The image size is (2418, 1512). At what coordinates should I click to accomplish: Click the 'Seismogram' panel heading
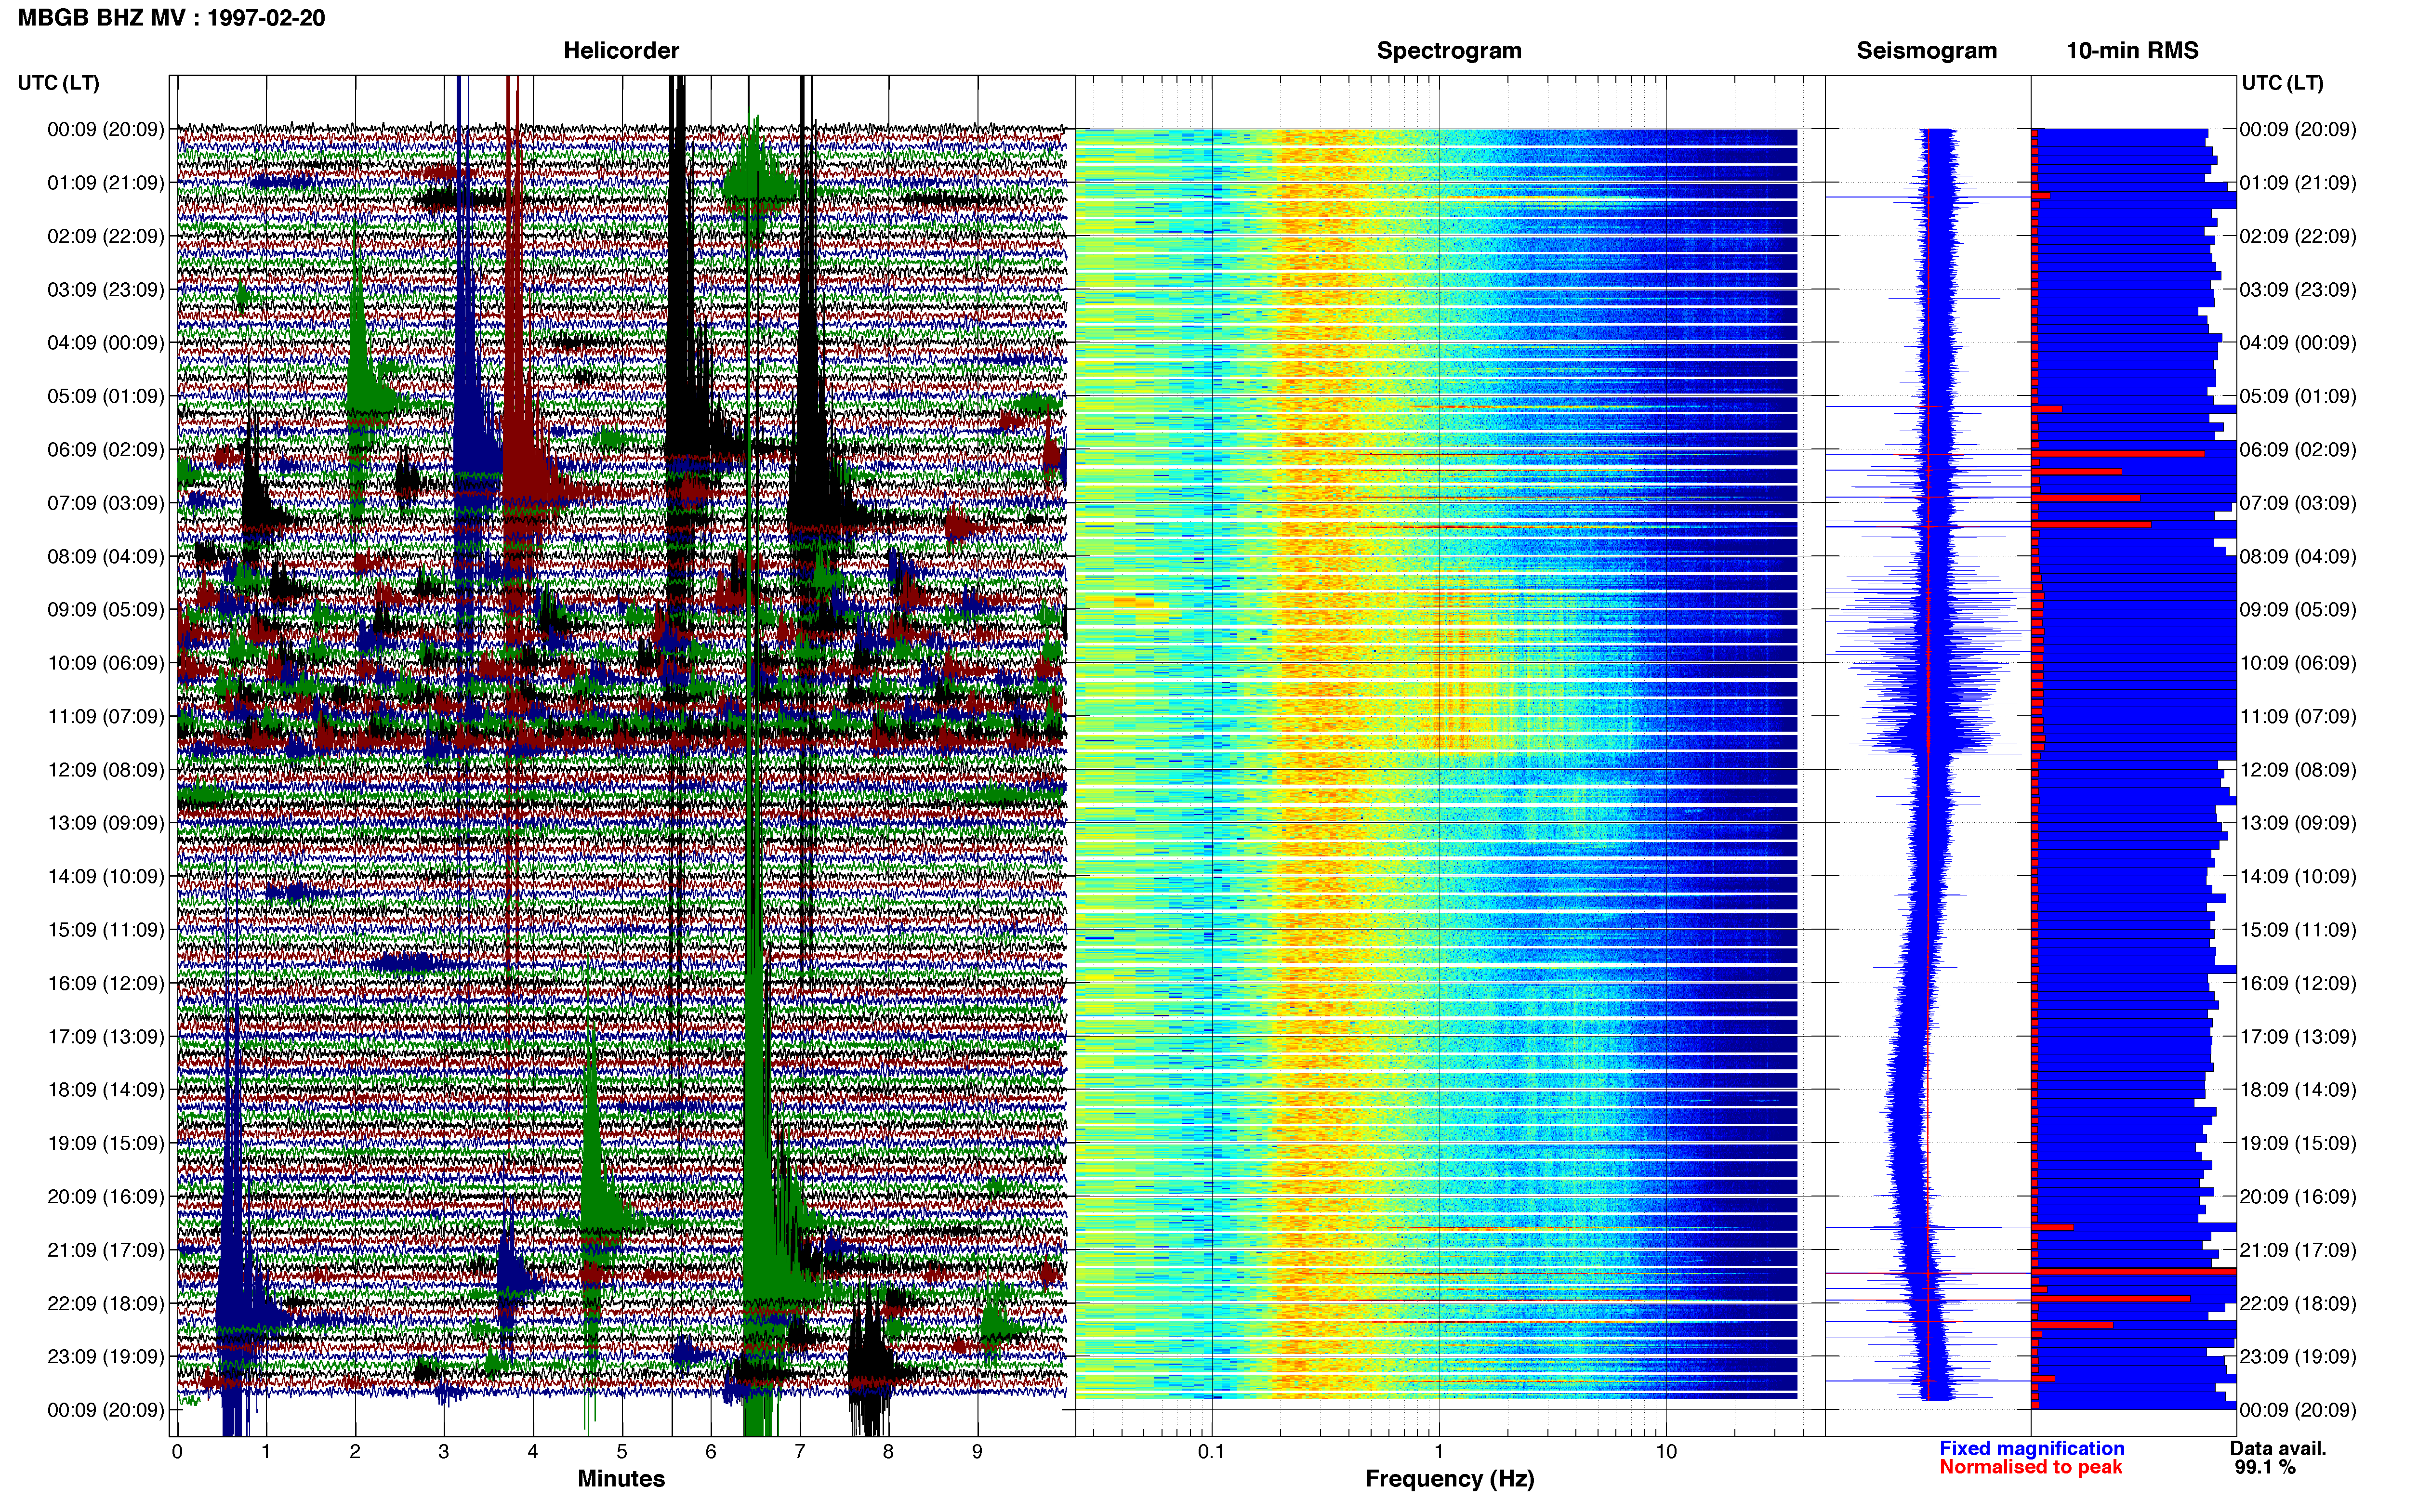pos(1926,51)
